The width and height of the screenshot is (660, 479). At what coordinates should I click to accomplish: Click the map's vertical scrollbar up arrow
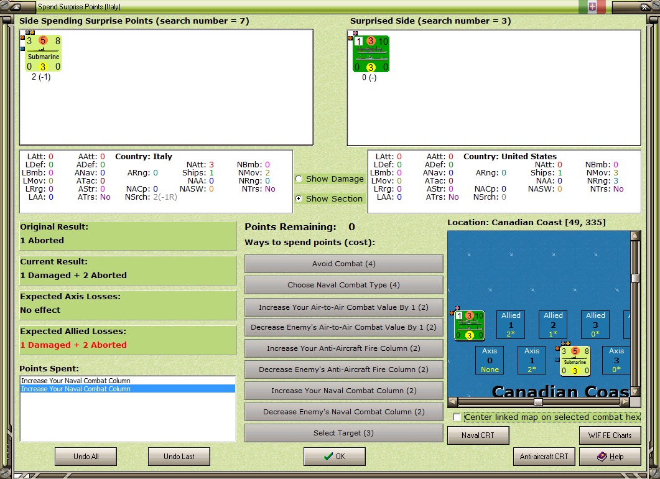coord(635,235)
